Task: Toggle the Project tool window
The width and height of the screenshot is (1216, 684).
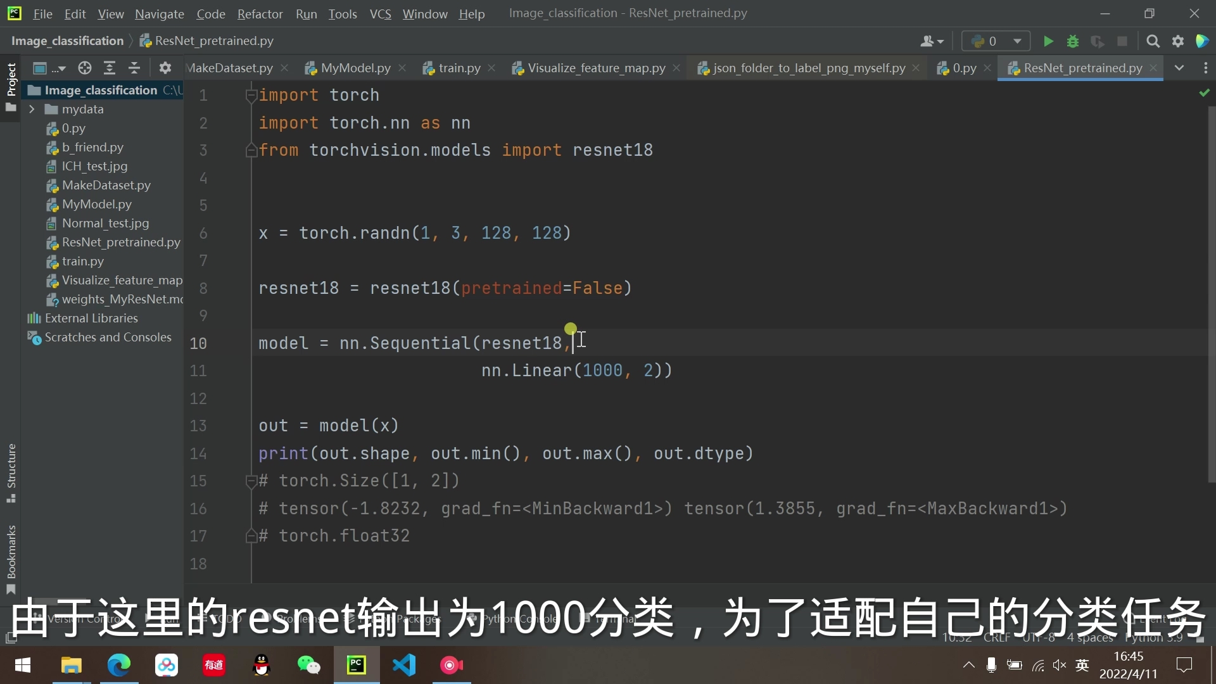Action: coord(11,80)
